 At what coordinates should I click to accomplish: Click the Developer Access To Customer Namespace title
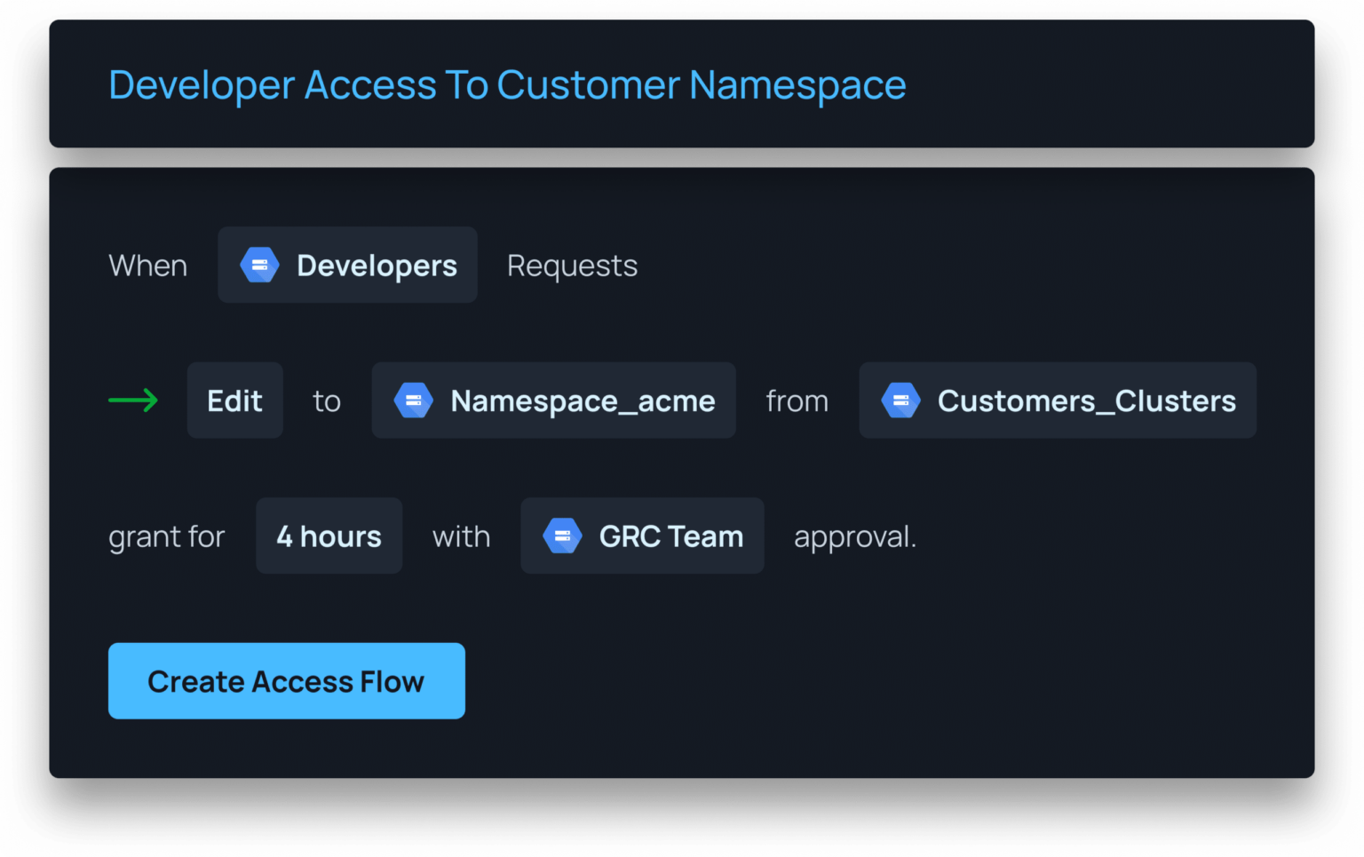pos(506,84)
